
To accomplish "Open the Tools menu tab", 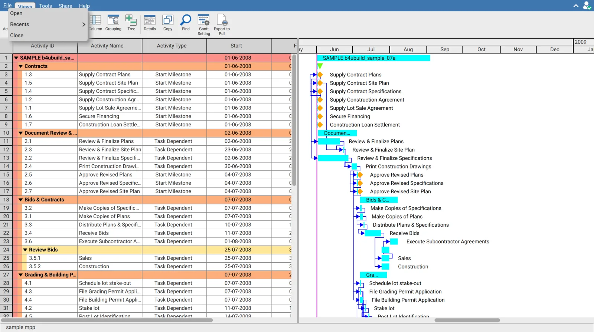I will [45, 6].
